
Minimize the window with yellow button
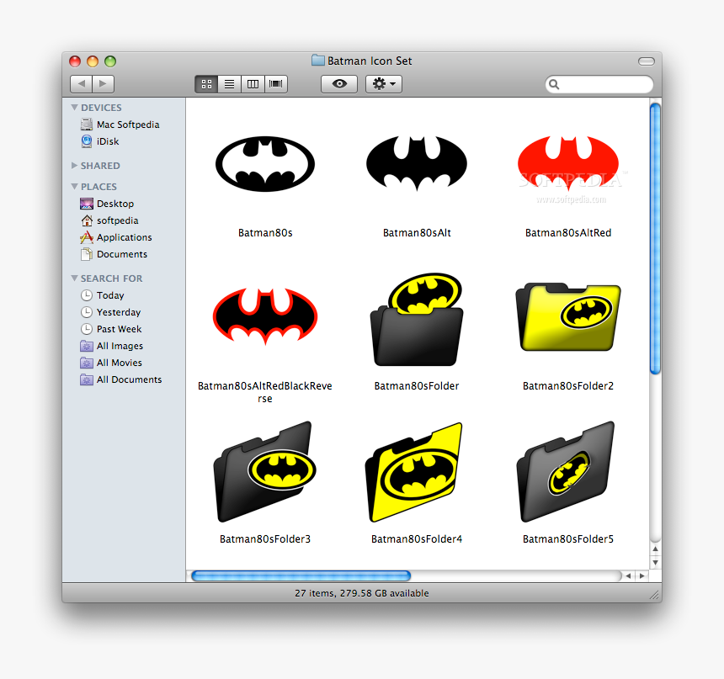point(93,61)
